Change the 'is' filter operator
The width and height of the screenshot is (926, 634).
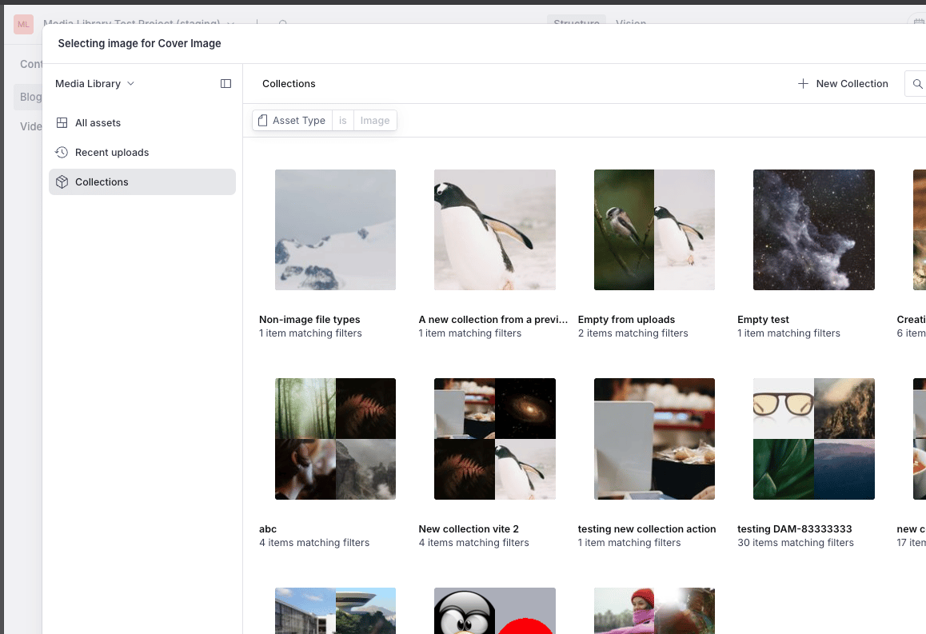343,121
